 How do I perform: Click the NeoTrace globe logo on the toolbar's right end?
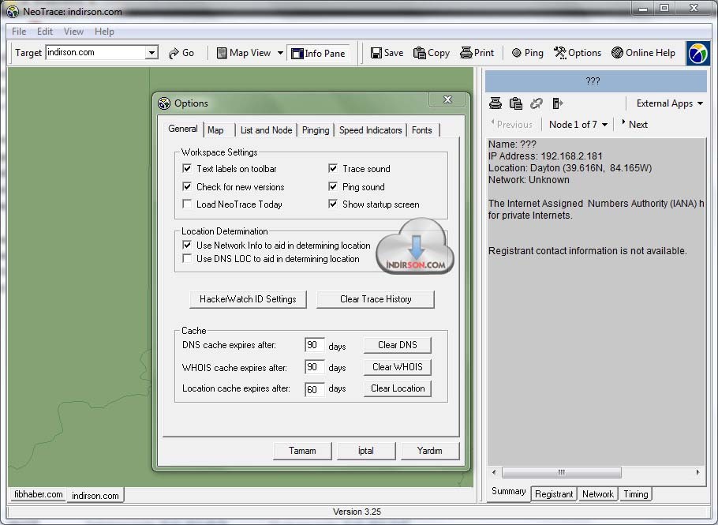click(x=697, y=53)
